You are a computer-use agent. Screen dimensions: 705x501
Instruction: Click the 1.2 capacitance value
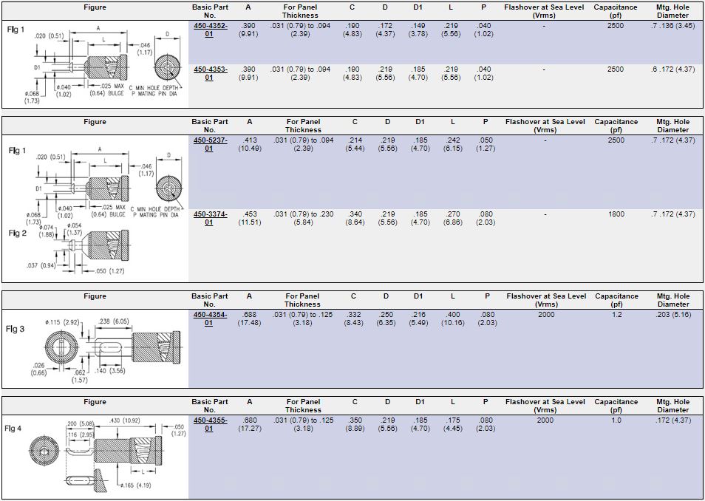(x=616, y=315)
